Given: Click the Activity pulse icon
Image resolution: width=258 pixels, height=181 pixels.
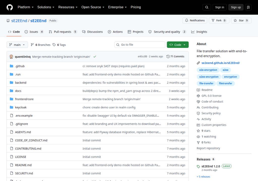Looking at the screenshot, I should point(198,119).
